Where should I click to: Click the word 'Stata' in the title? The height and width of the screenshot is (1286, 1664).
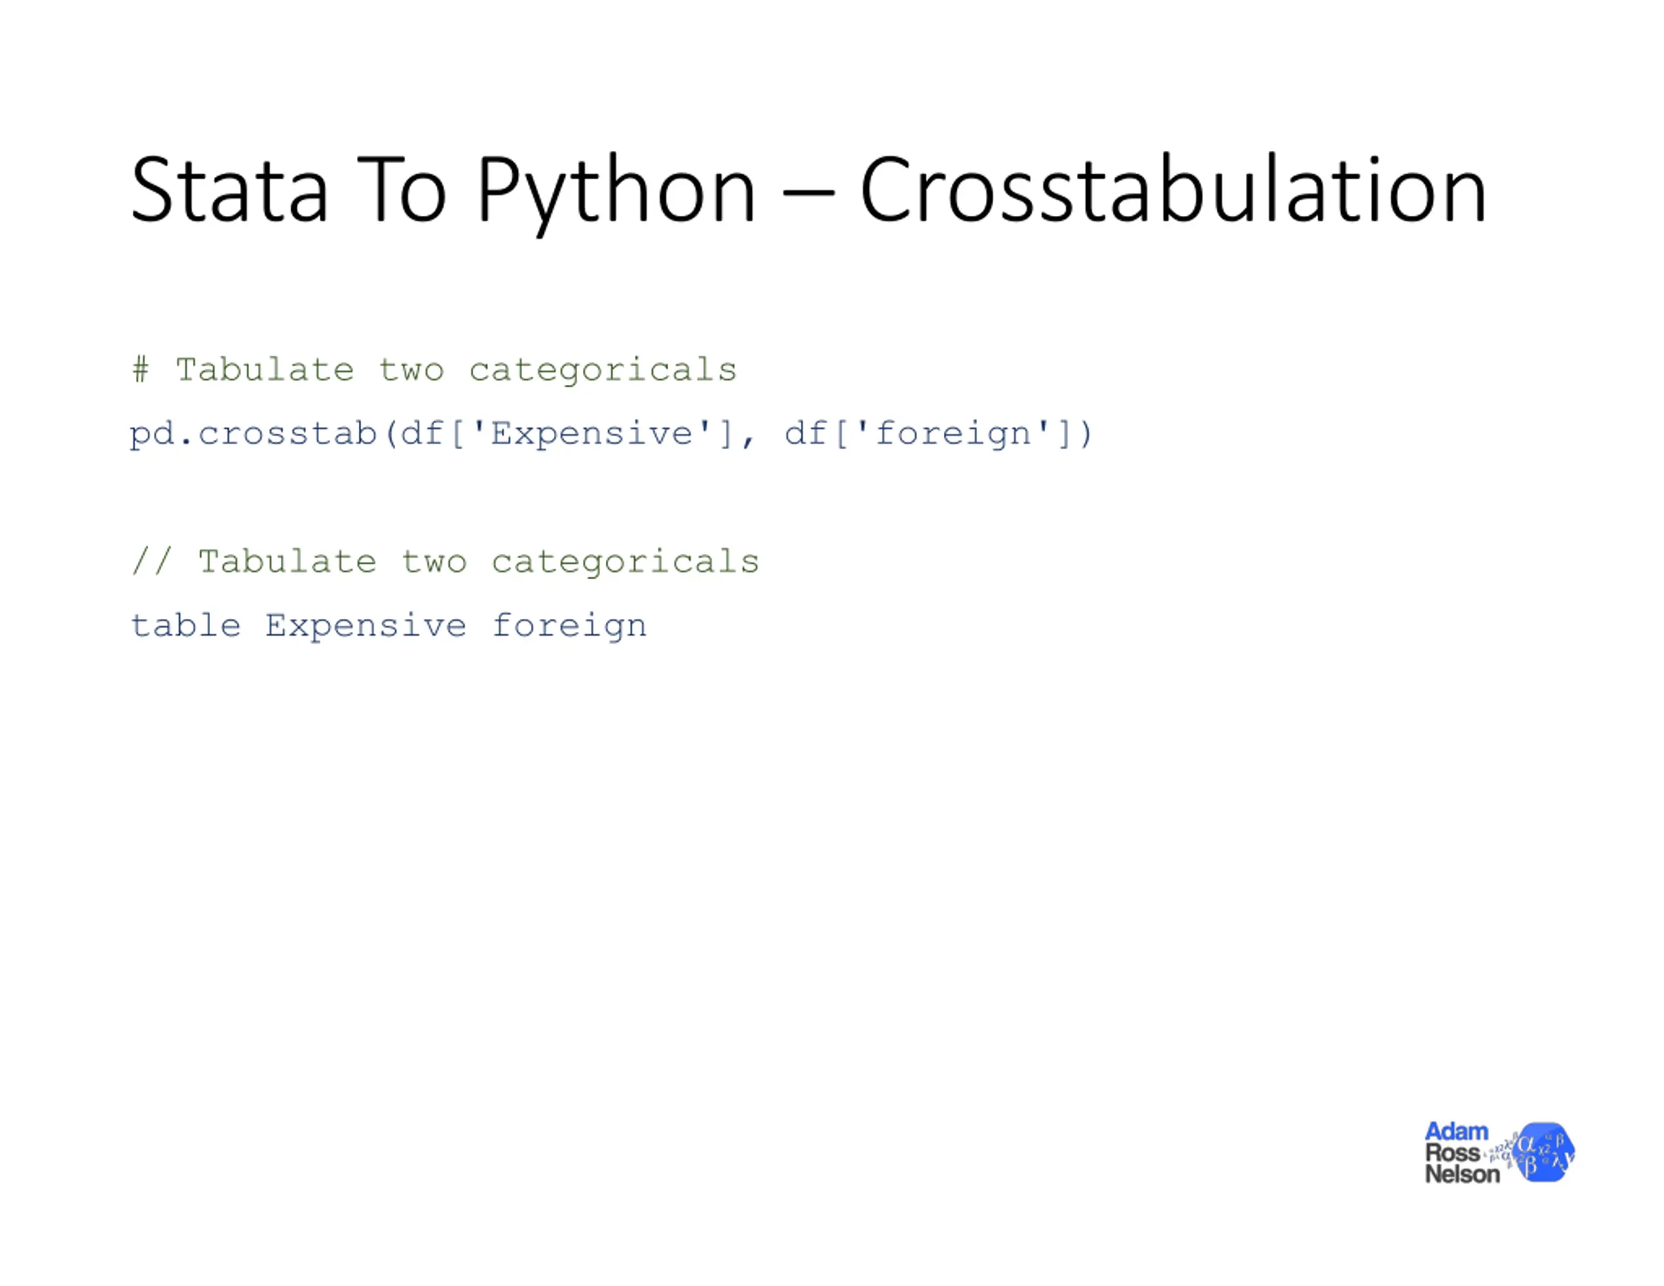(229, 189)
